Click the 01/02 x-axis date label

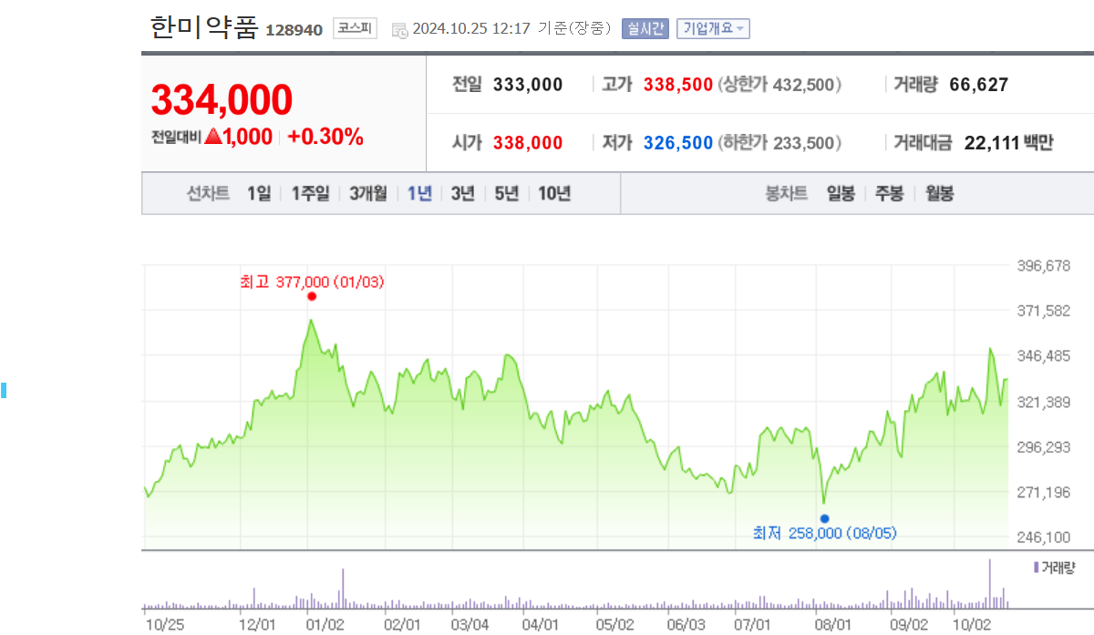click(x=325, y=625)
